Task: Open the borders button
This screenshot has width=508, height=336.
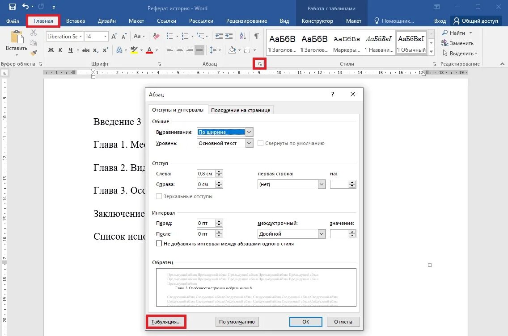Action: pyautogui.click(x=247, y=50)
